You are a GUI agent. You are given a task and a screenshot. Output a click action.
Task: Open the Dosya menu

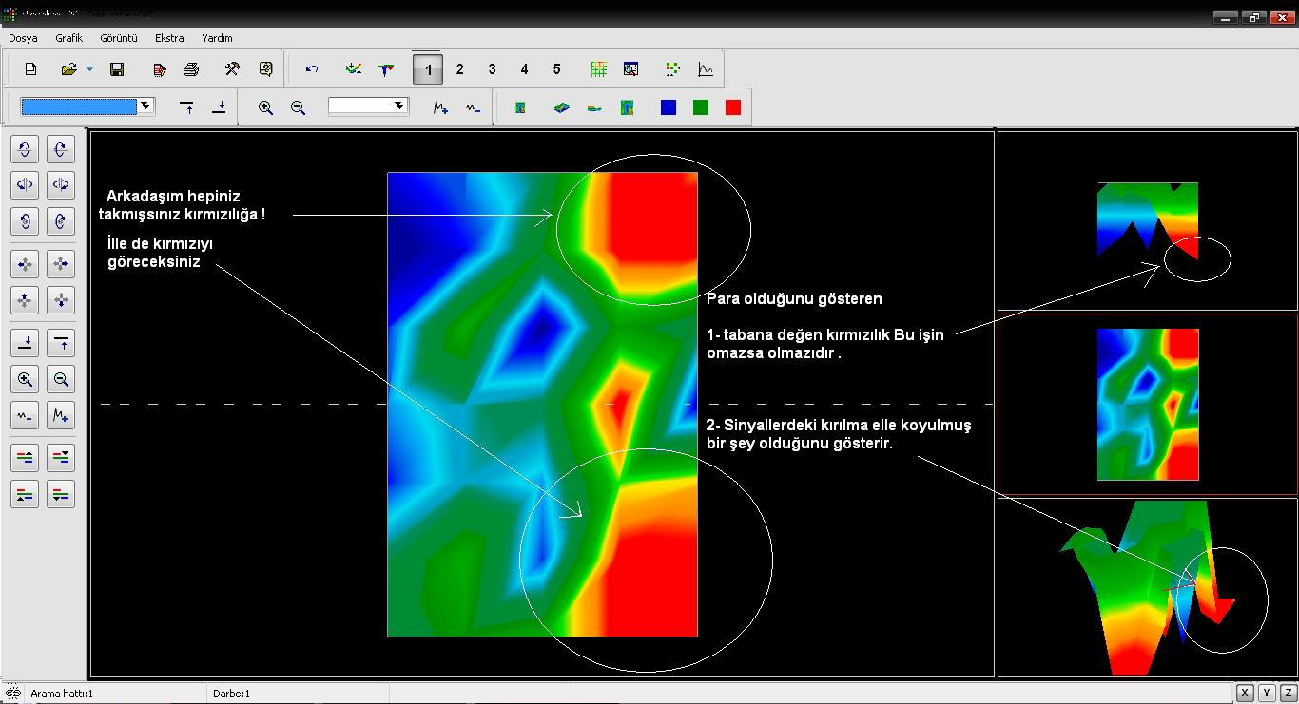click(23, 38)
